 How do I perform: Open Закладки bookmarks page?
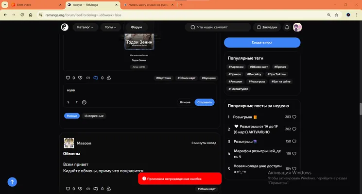coord(267,27)
